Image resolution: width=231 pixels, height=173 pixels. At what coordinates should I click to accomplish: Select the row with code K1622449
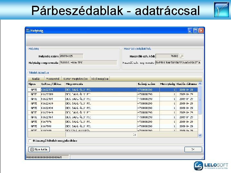pos(113,112)
